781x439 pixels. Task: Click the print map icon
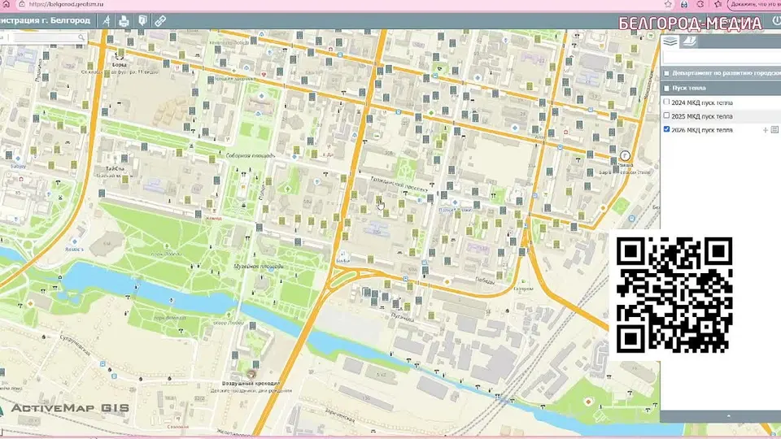124,21
